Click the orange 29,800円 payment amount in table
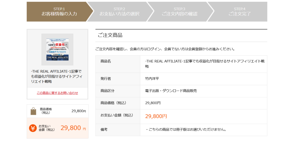This screenshot has width=294, height=148. click(156, 116)
